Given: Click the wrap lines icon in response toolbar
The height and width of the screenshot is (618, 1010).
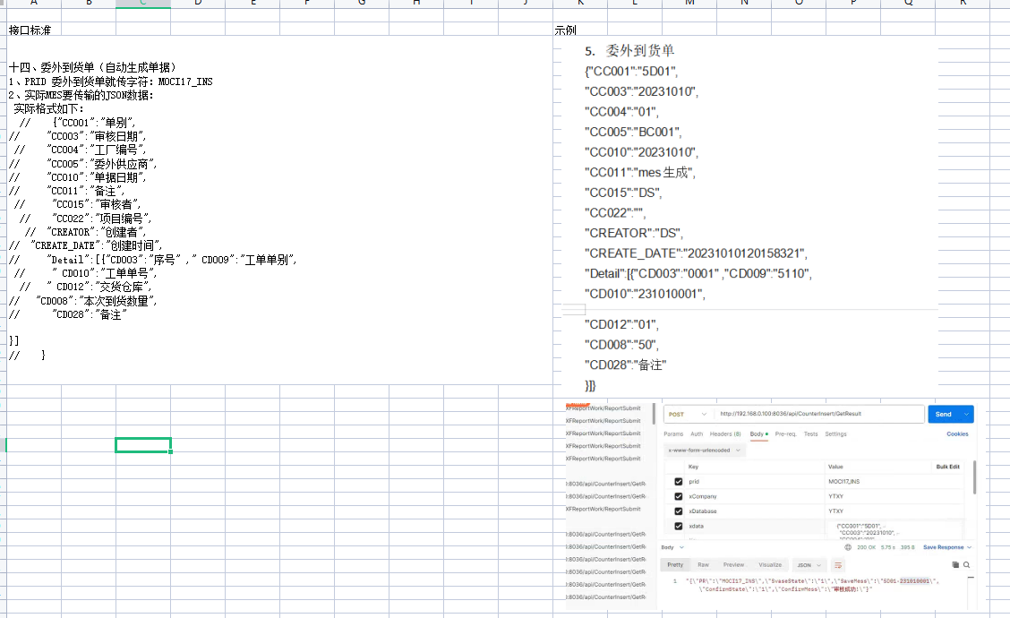Looking at the screenshot, I should tap(838, 565).
